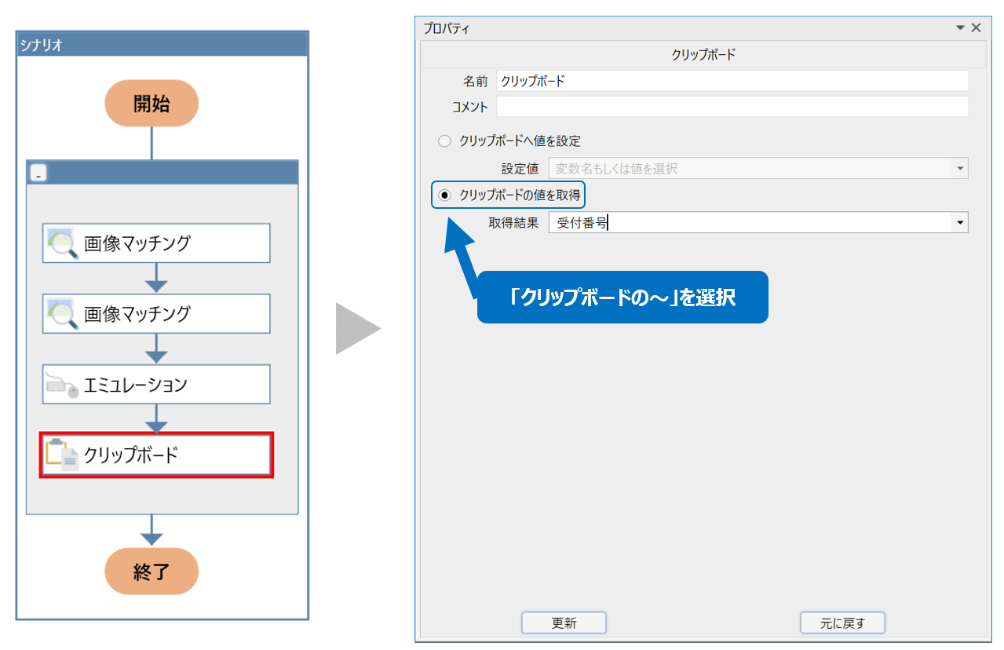
Task: Click the keyboard-mouse icon on the エミュレーション node
Action: (63, 385)
